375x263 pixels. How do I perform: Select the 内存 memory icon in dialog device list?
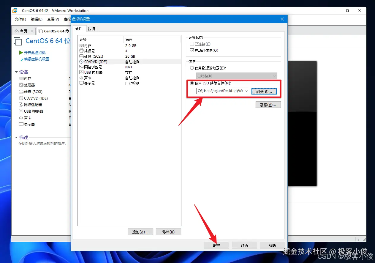coord(81,46)
